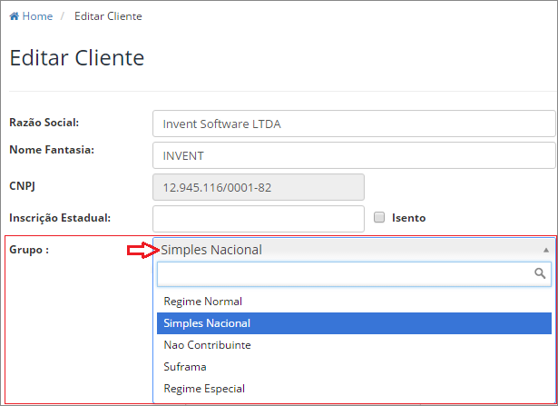Click the red arrow pointing at Grupo
558x406 pixels.
[x=143, y=250]
